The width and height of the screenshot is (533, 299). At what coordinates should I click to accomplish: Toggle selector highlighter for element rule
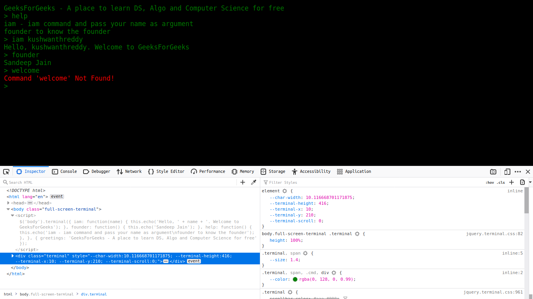point(285,191)
